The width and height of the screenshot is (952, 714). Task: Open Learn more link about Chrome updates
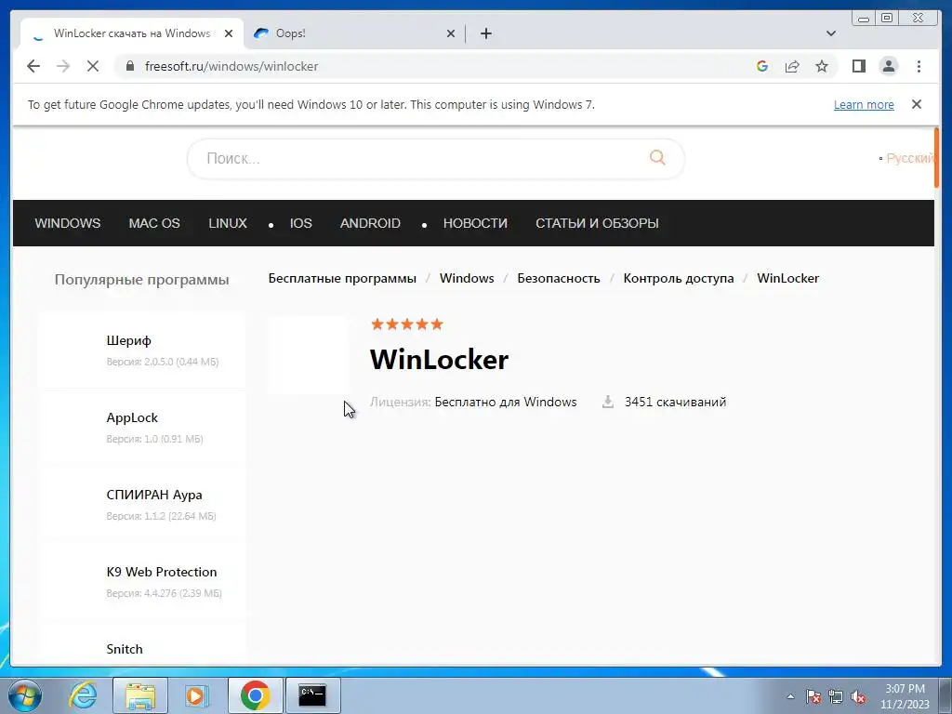[864, 104]
